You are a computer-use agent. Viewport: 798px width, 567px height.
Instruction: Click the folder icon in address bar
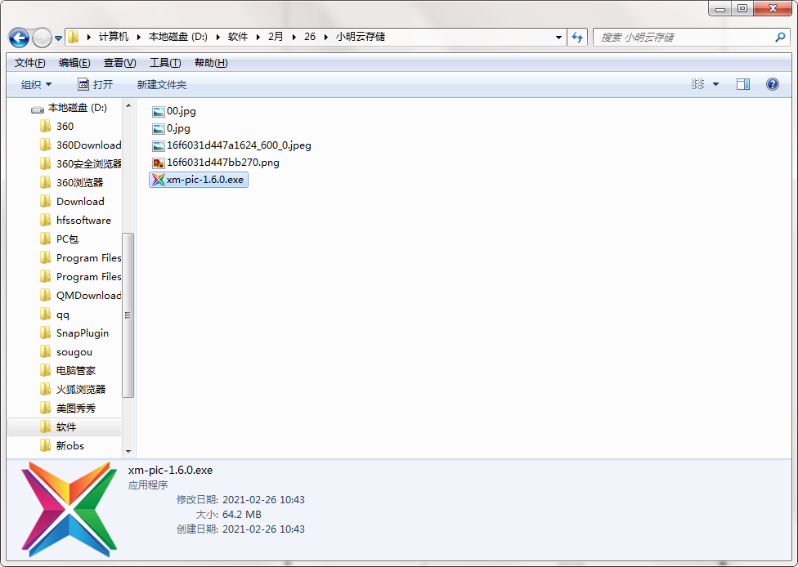click(74, 37)
